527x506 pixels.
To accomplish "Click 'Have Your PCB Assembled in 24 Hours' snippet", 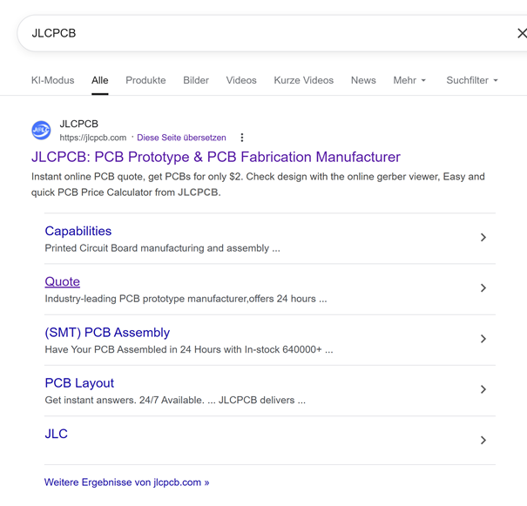I will (189, 349).
